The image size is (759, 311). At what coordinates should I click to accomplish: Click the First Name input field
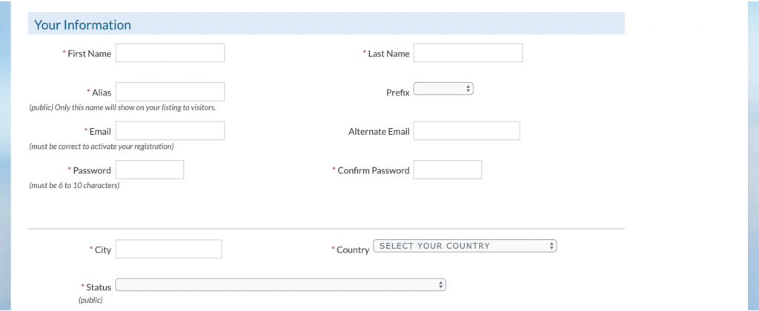170,53
